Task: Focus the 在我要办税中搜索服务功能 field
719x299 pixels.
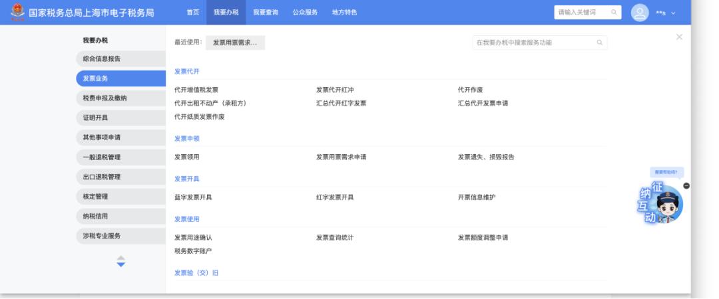Action: point(540,43)
